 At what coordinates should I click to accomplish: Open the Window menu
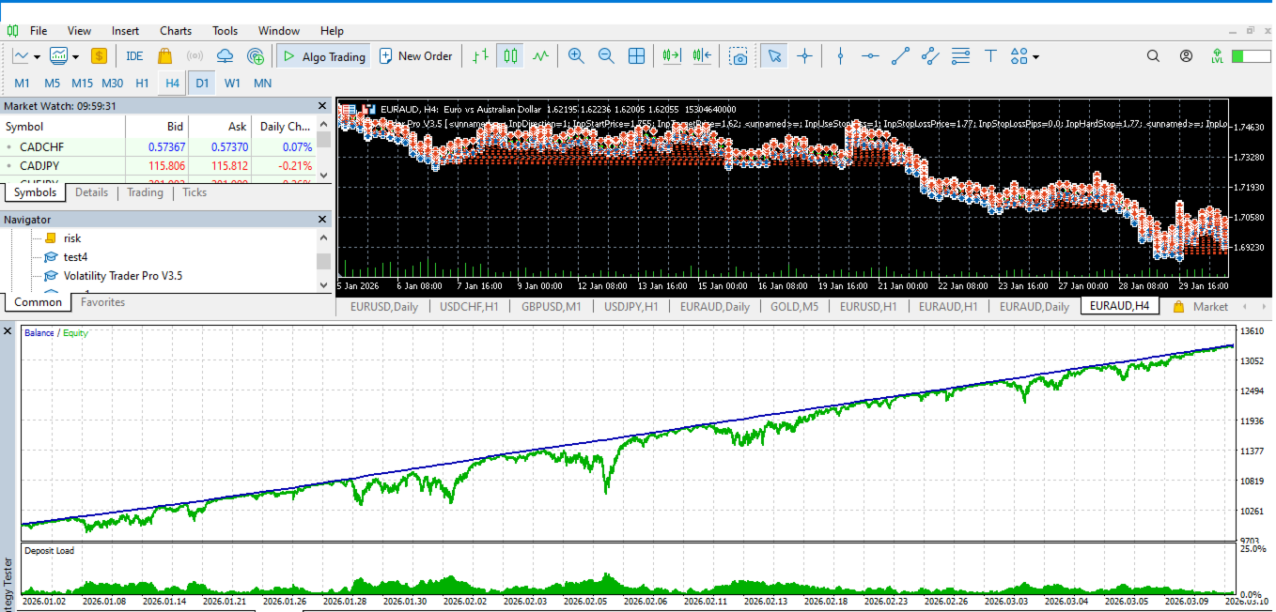tap(279, 31)
